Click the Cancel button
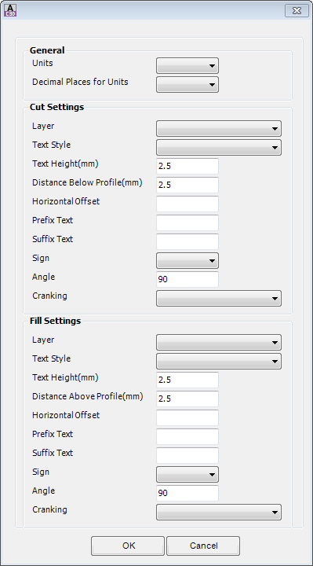 tap(203, 546)
